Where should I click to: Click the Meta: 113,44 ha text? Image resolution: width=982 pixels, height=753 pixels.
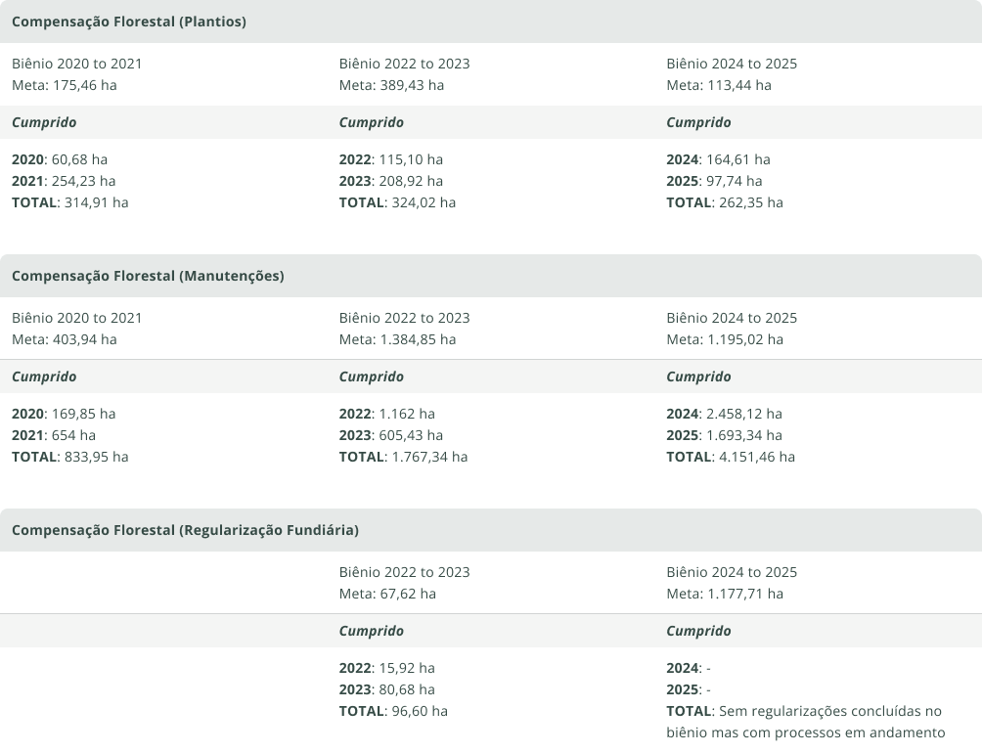[719, 85]
